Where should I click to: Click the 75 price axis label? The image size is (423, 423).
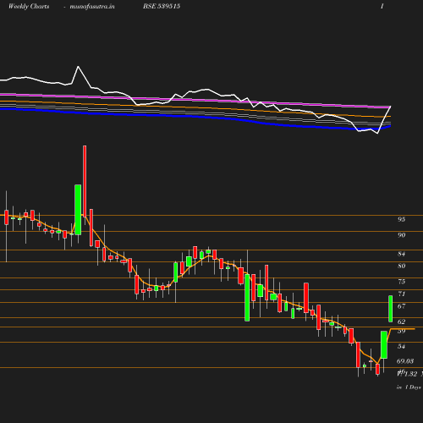pyautogui.click(x=401, y=282)
